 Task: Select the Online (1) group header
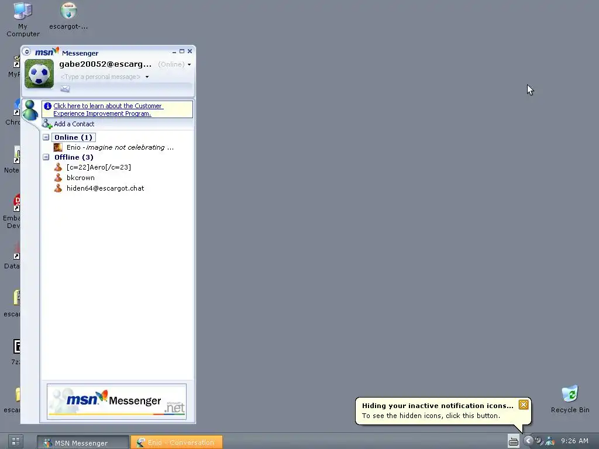(73, 137)
